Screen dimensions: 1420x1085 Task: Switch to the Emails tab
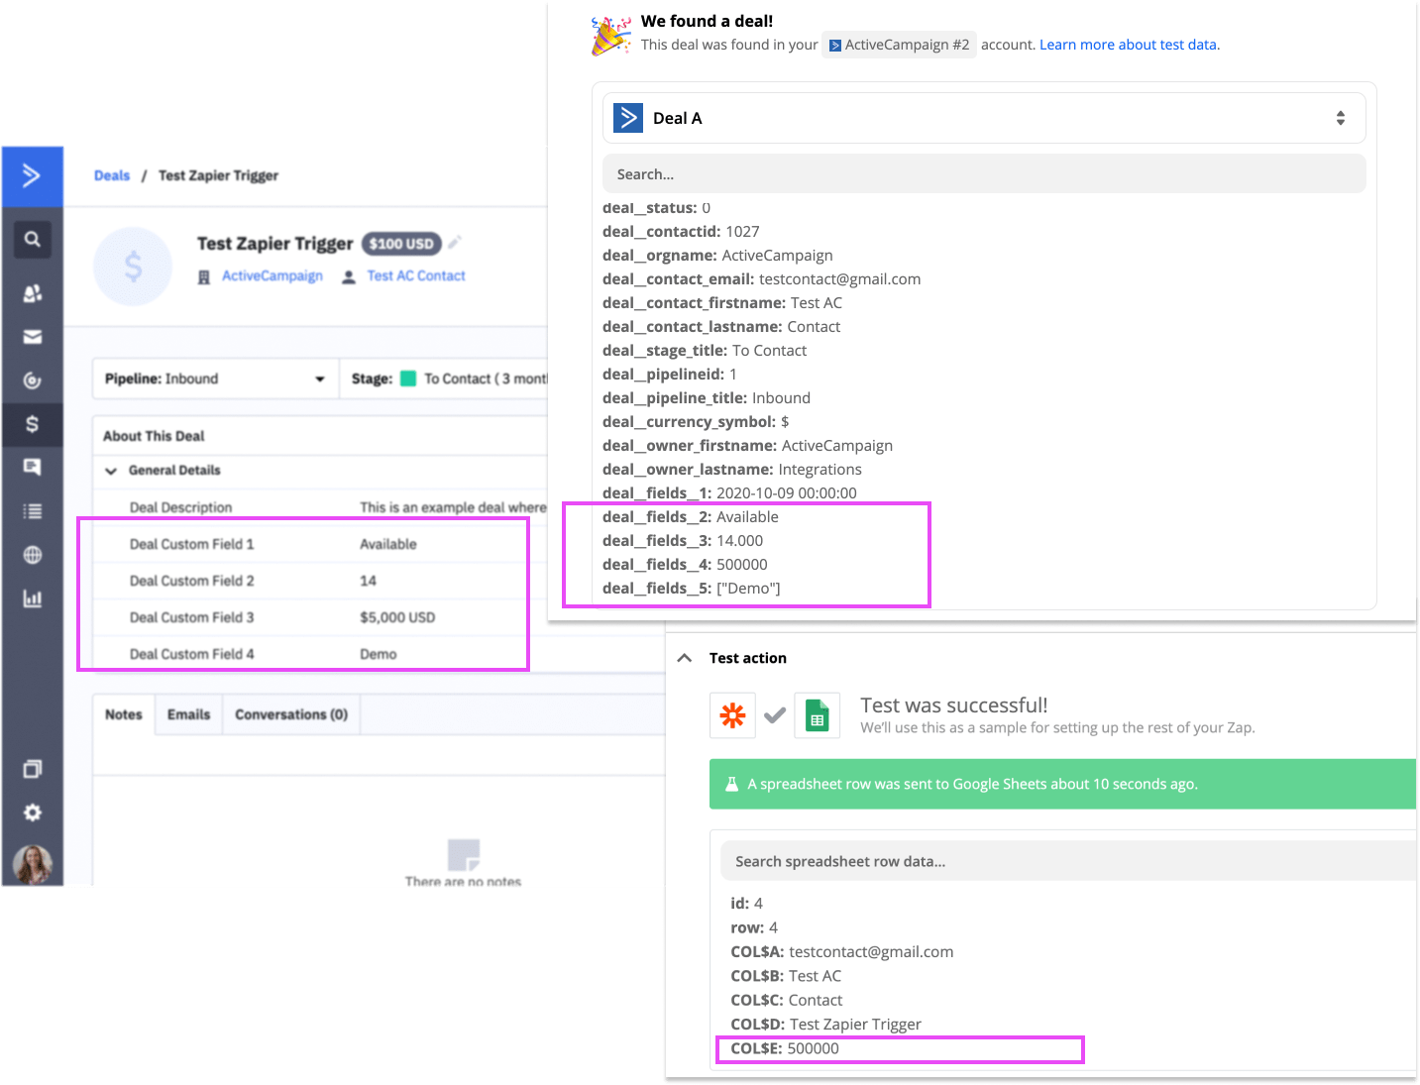[188, 714]
